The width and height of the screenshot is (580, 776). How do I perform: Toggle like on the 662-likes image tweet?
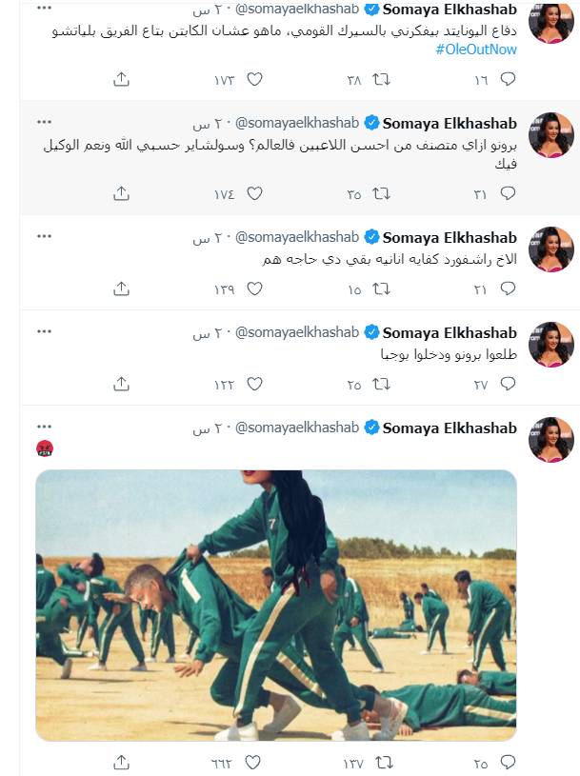click(254, 763)
